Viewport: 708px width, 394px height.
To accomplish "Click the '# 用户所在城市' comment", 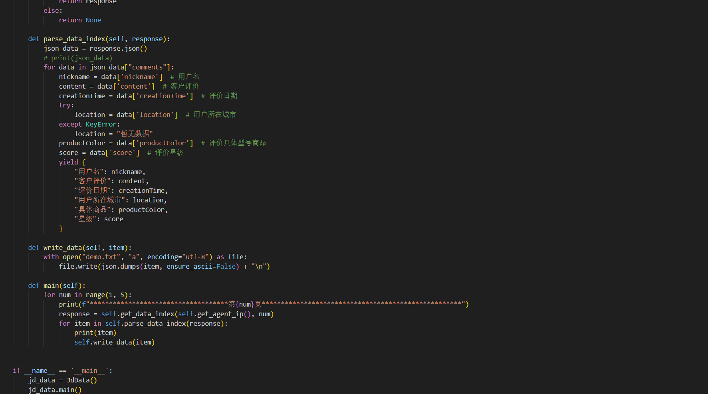I will (211, 115).
